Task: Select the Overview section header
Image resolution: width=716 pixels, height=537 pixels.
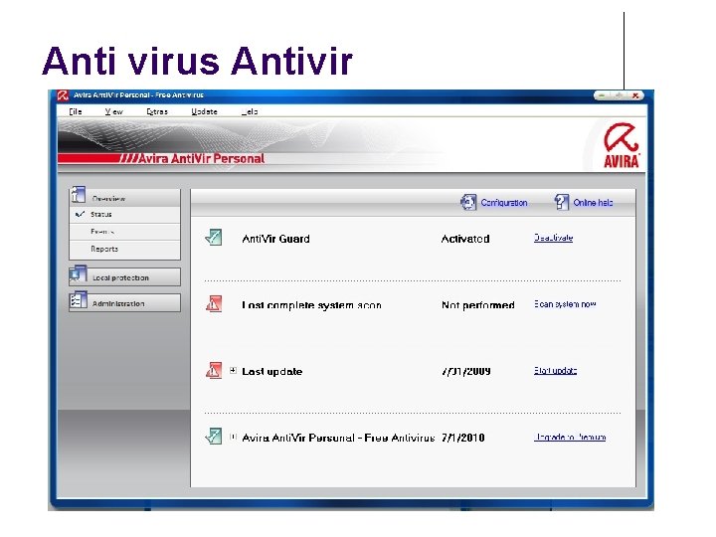Action: (x=124, y=198)
